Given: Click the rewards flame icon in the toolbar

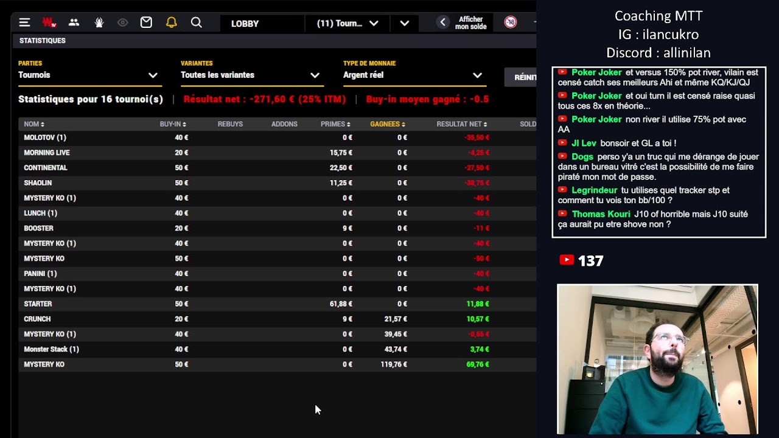Looking at the screenshot, I should click(99, 23).
